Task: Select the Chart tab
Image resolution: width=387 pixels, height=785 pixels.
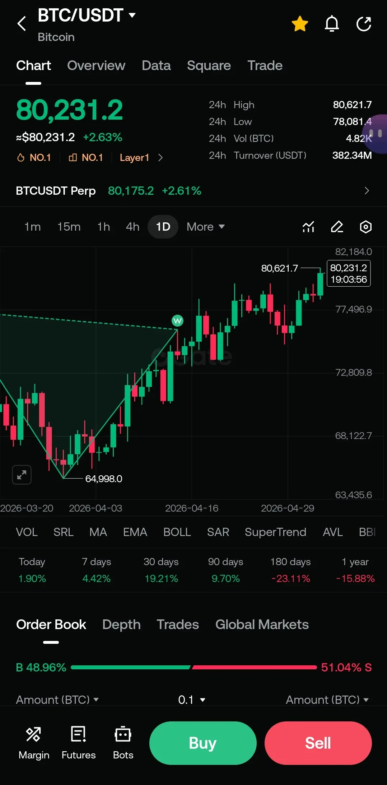Action: coord(33,66)
